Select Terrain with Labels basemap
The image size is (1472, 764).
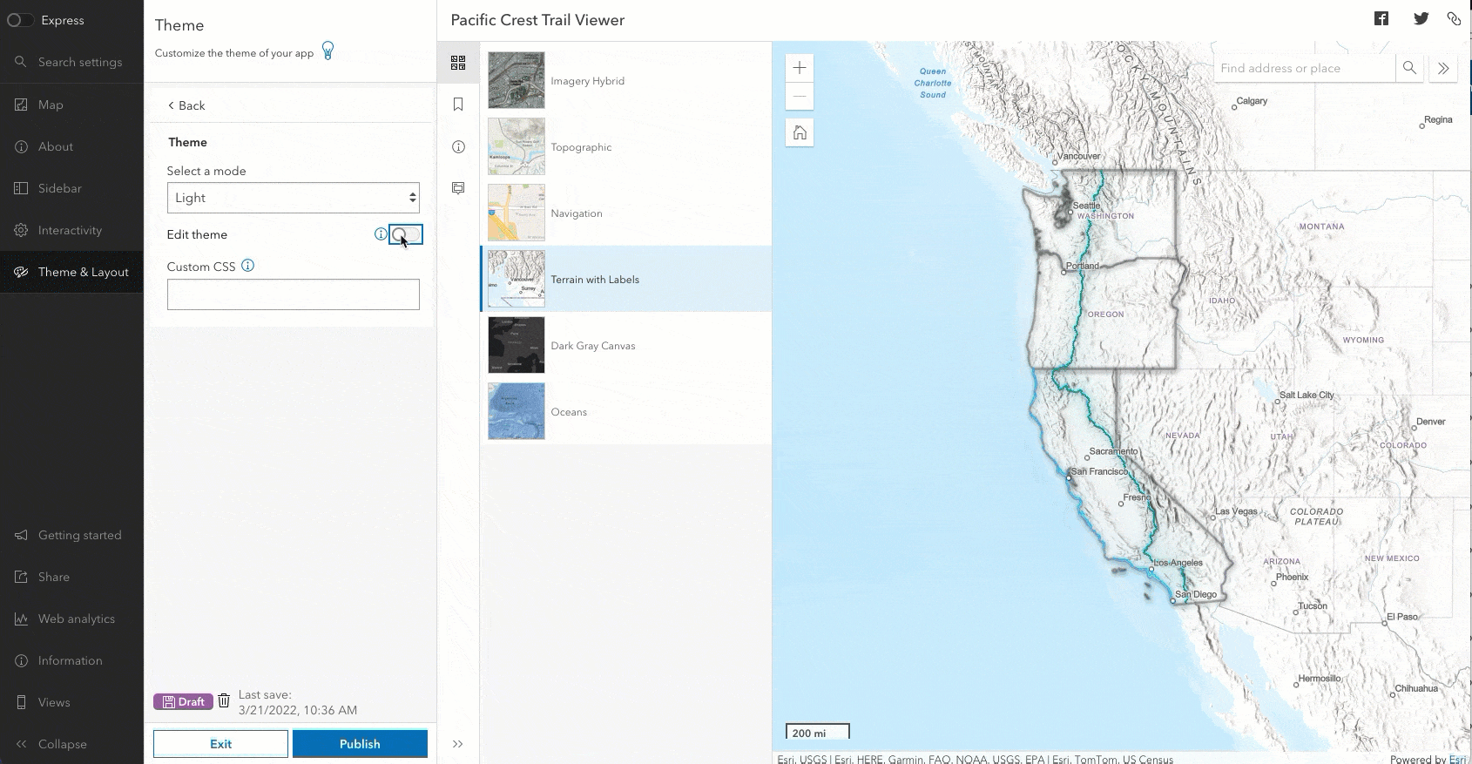pyautogui.click(x=626, y=280)
